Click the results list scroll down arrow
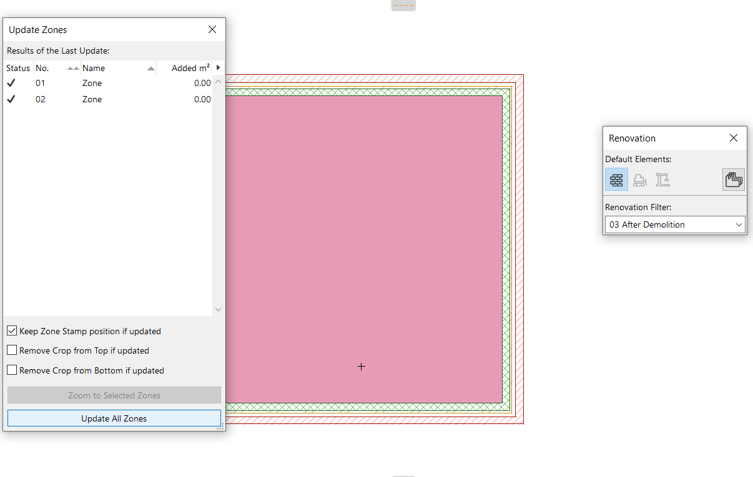The height and width of the screenshot is (477, 753). click(x=218, y=309)
